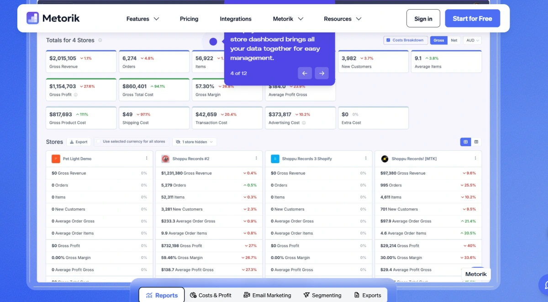
Task: Select the Email Marketing tab
Action: (267, 295)
